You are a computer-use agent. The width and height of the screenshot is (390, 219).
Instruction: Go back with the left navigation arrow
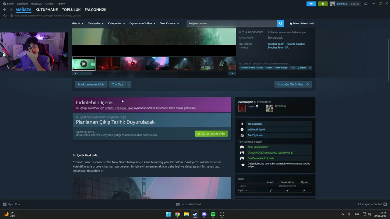(5, 10)
